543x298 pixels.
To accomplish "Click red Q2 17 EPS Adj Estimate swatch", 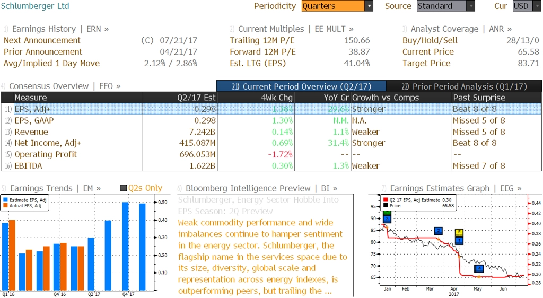I will coord(386,200).
